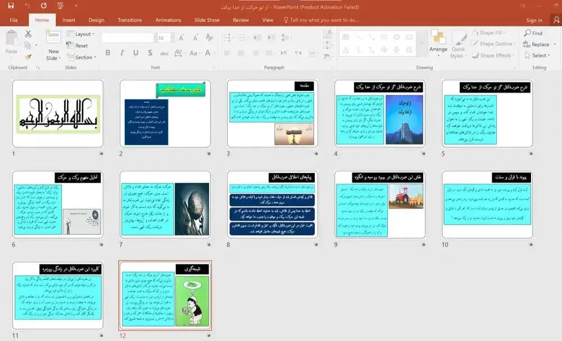Viewport: 562px width, 341px height.
Task: Apply bold formatting
Action: (107, 53)
